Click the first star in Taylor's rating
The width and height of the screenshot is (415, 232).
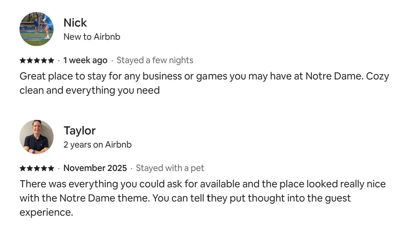coord(23,169)
